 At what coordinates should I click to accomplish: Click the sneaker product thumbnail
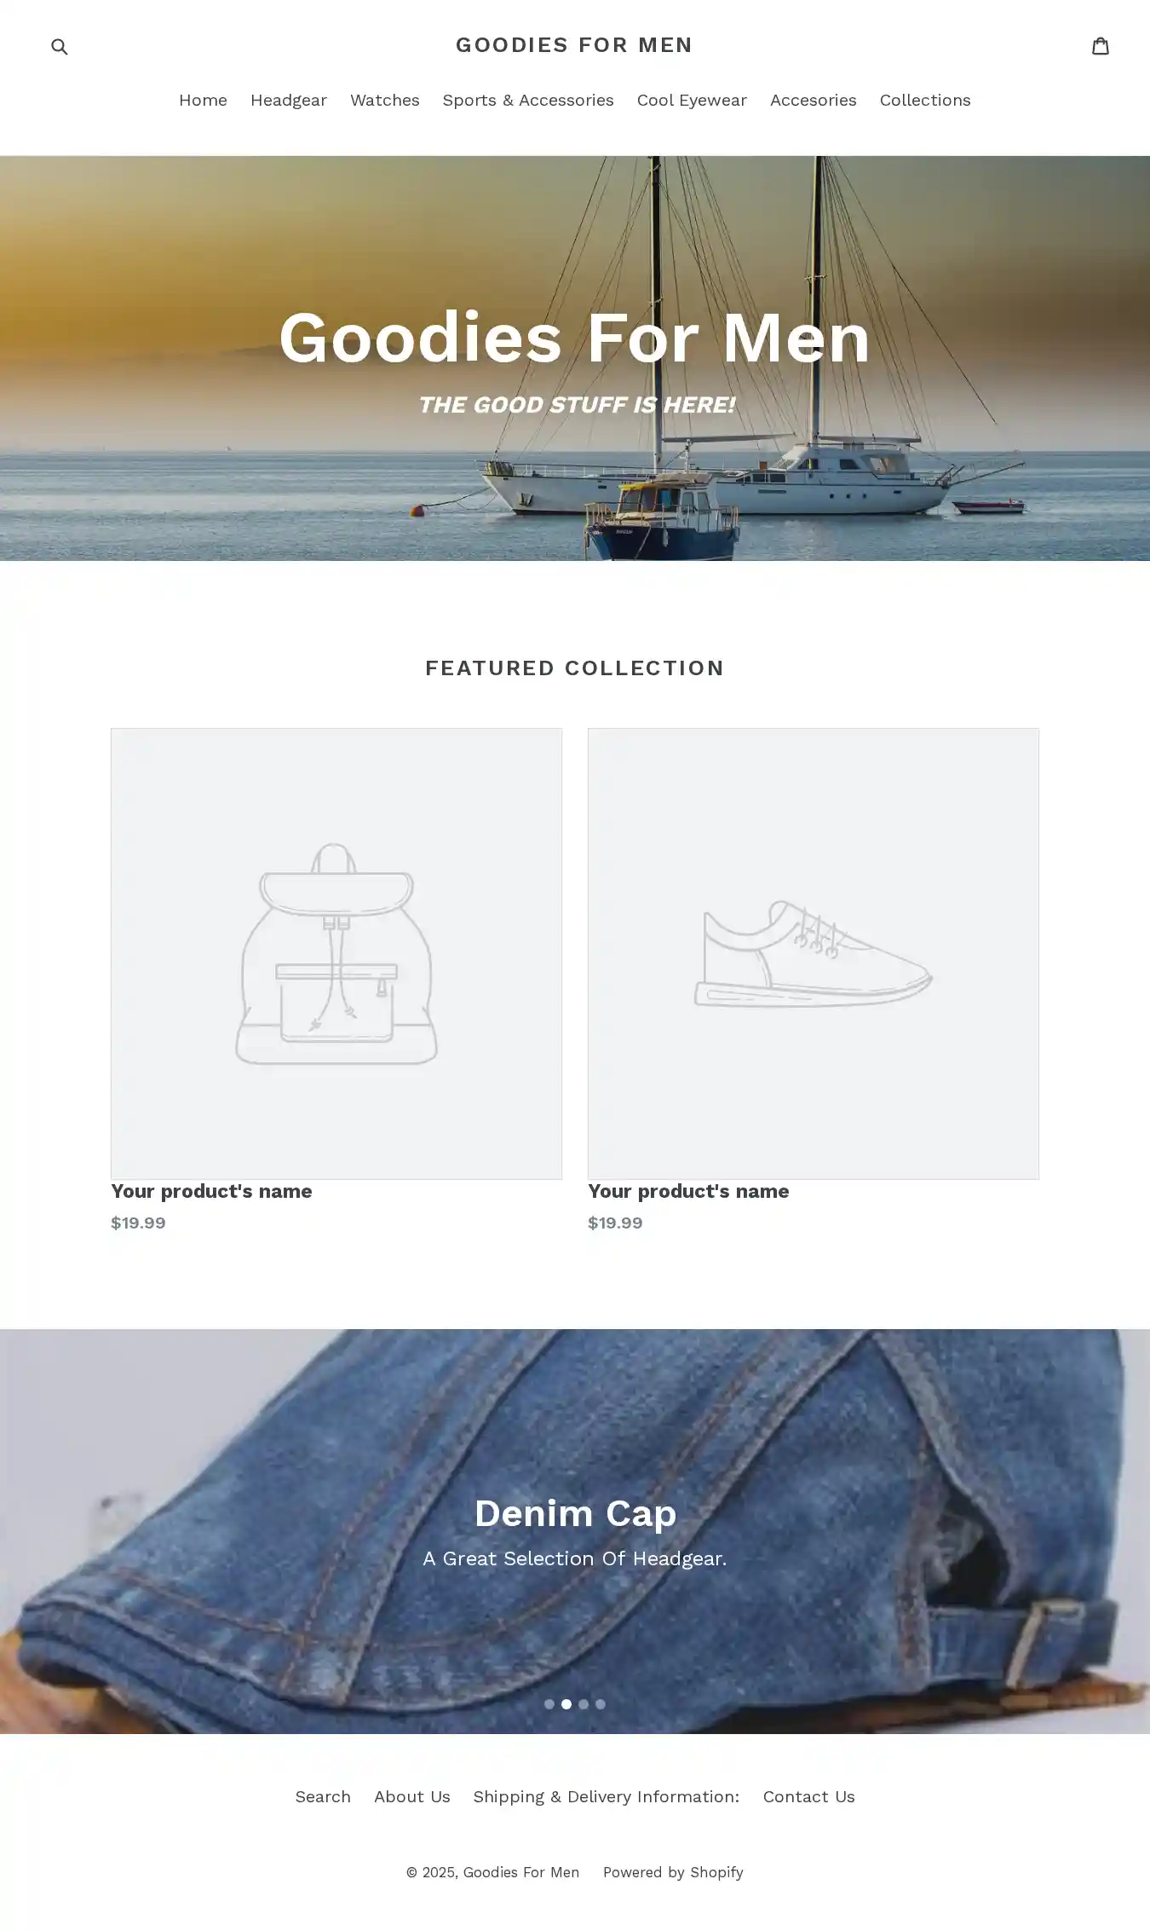[x=814, y=953]
